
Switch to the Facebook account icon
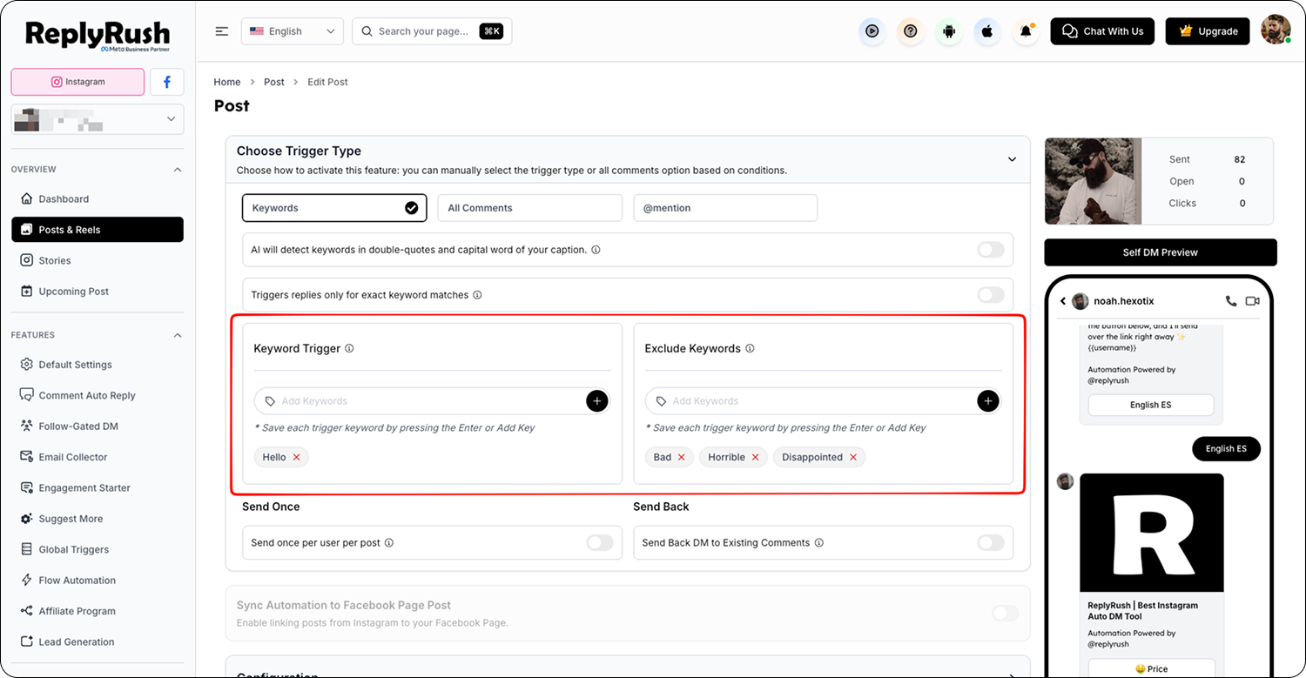tap(167, 82)
